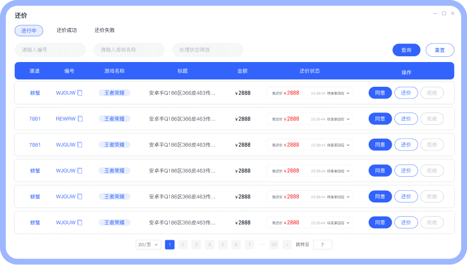Image resolution: width=467 pixels, height=265 pixels.
Task: Click 王者荣耀 tag in the REWRW row
Action: pyautogui.click(x=114, y=119)
